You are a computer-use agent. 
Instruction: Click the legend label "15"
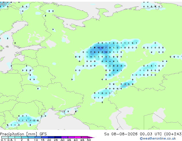tap(42, 140)
